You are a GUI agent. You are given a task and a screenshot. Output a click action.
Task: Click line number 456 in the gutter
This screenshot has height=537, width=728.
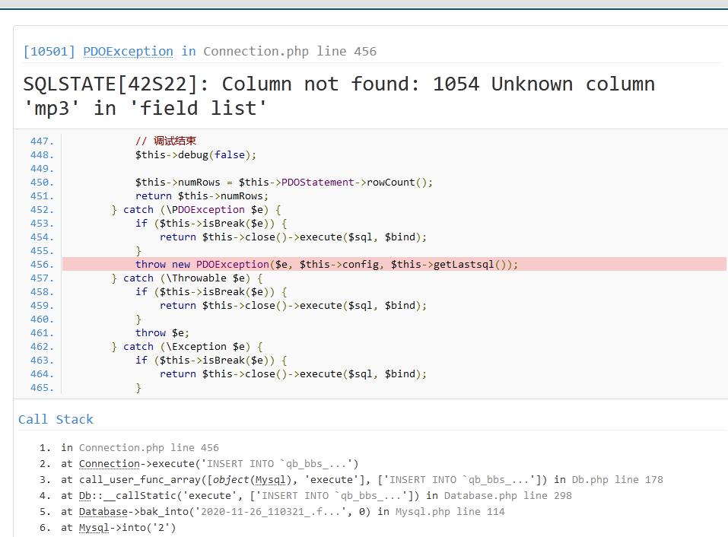[42, 264]
